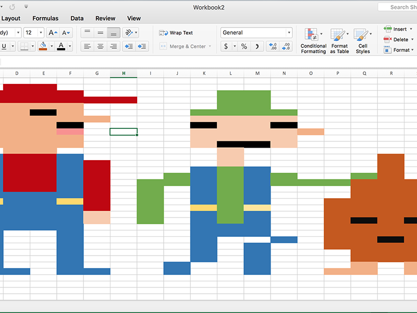The height and width of the screenshot is (313, 417).
Task: Center text horizontally
Action: coord(100,46)
